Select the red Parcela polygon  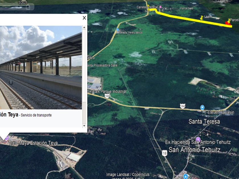(x=228, y=23)
